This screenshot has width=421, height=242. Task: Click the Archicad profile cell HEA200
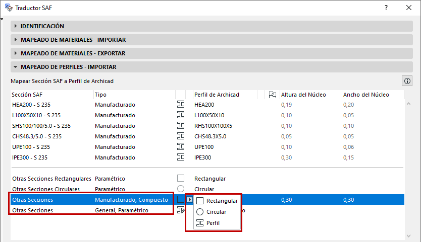(204, 105)
